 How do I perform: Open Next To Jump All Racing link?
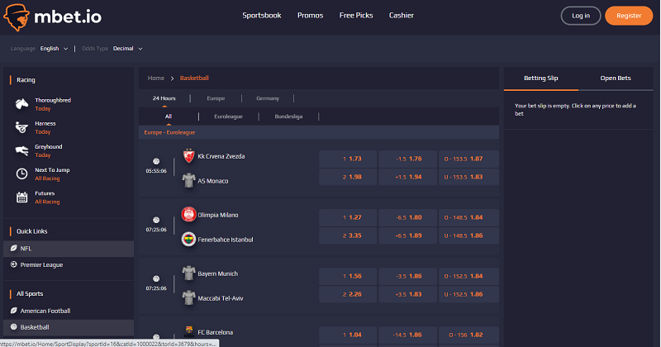[47, 178]
